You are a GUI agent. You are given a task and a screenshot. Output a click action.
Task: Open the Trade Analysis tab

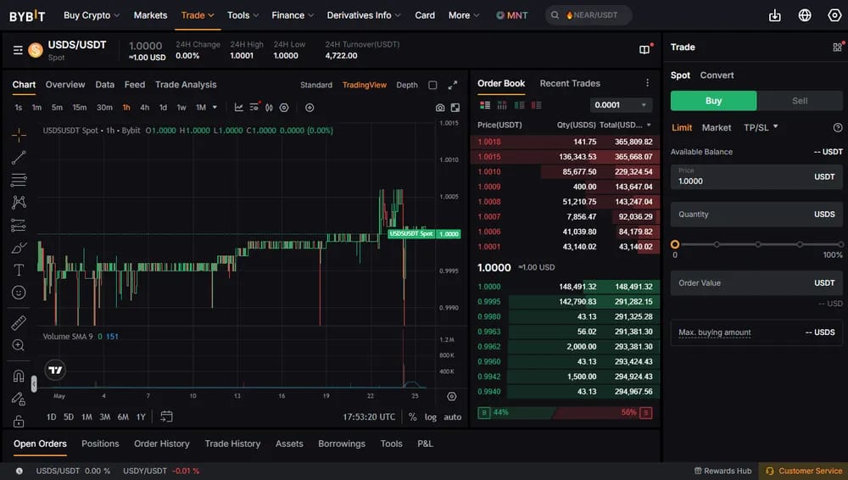(x=186, y=85)
